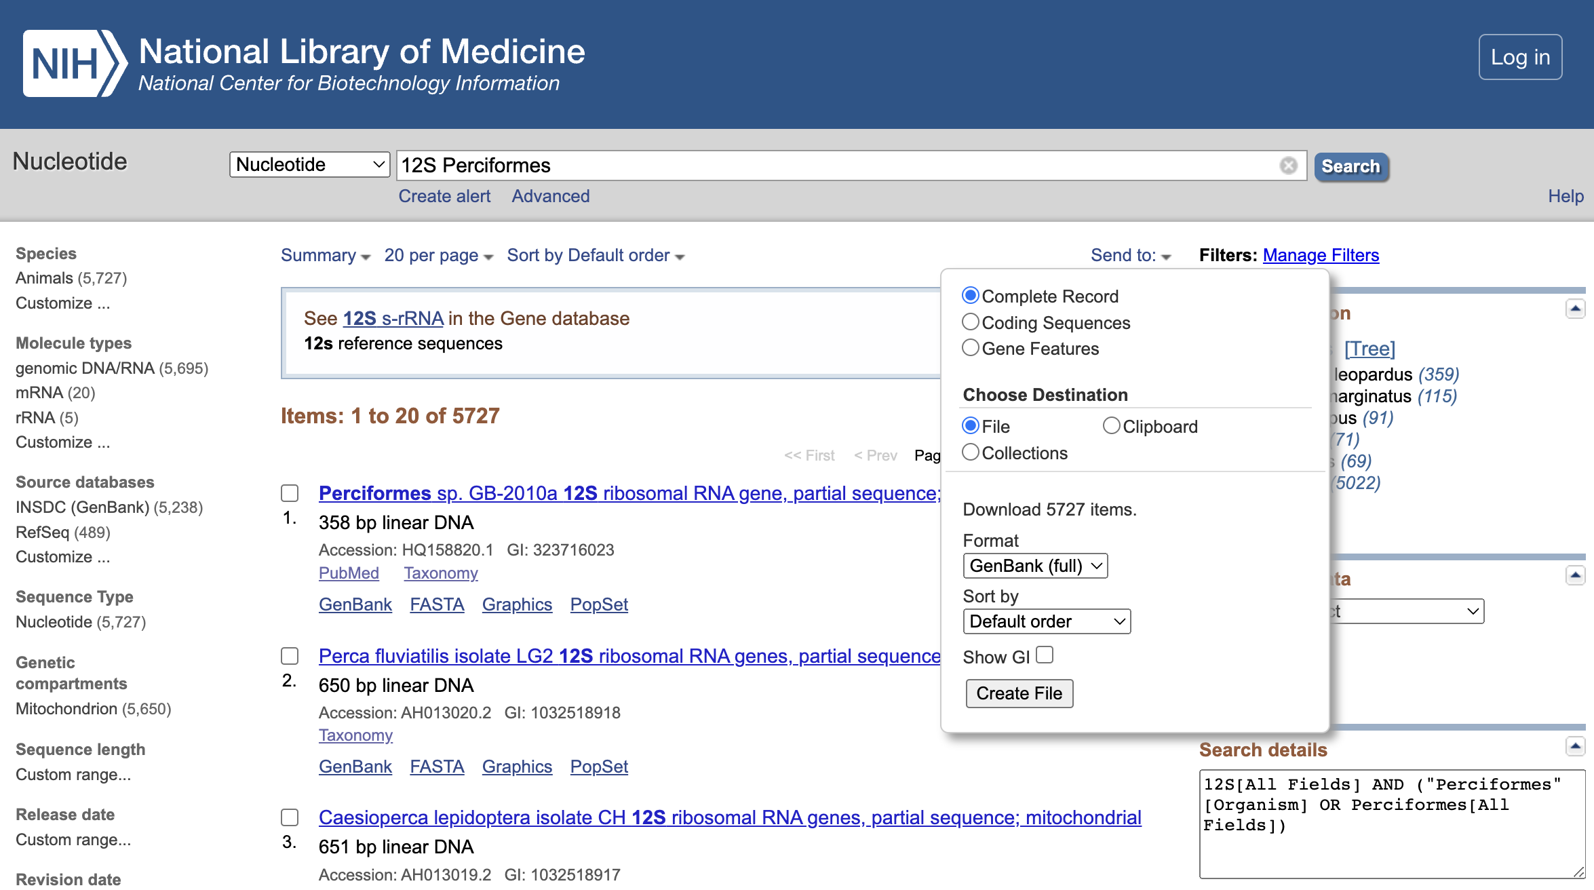Open the Manage Filters link
Screen dimensions: 1594x890
[1321, 255]
